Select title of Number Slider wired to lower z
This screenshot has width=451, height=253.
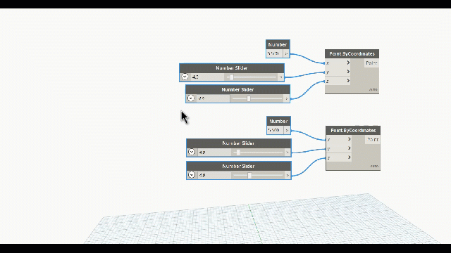point(238,166)
